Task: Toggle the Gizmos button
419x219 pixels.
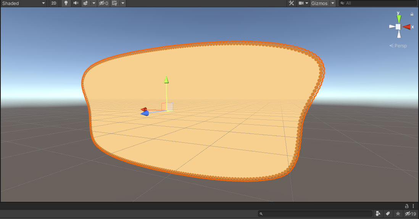Action: [x=319, y=3]
